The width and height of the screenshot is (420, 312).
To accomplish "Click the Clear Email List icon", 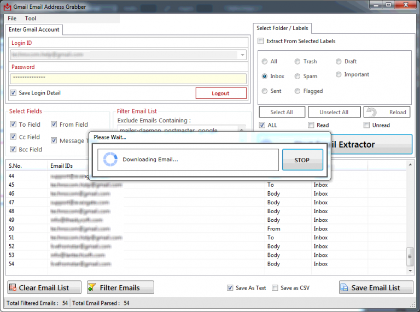I will click(x=13, y=287).
